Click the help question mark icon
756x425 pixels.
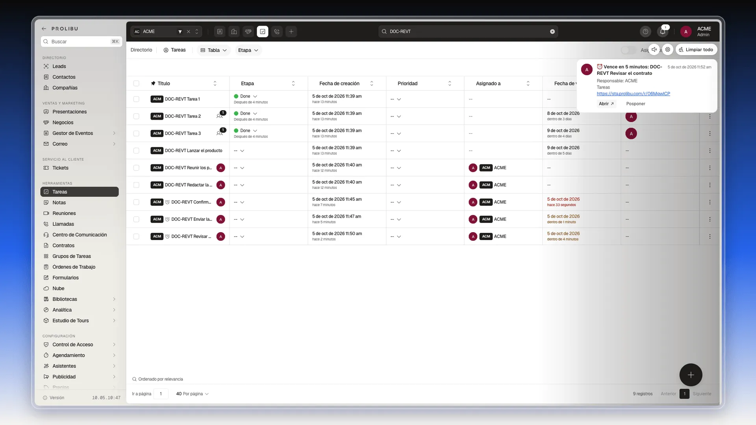(645, 31)
